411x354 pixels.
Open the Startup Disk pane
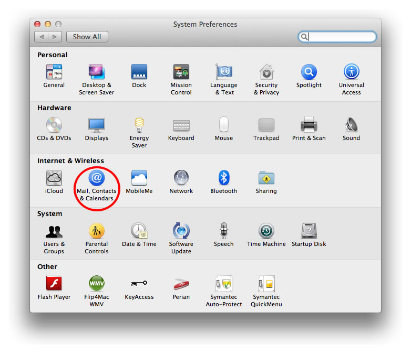point(309,231)
